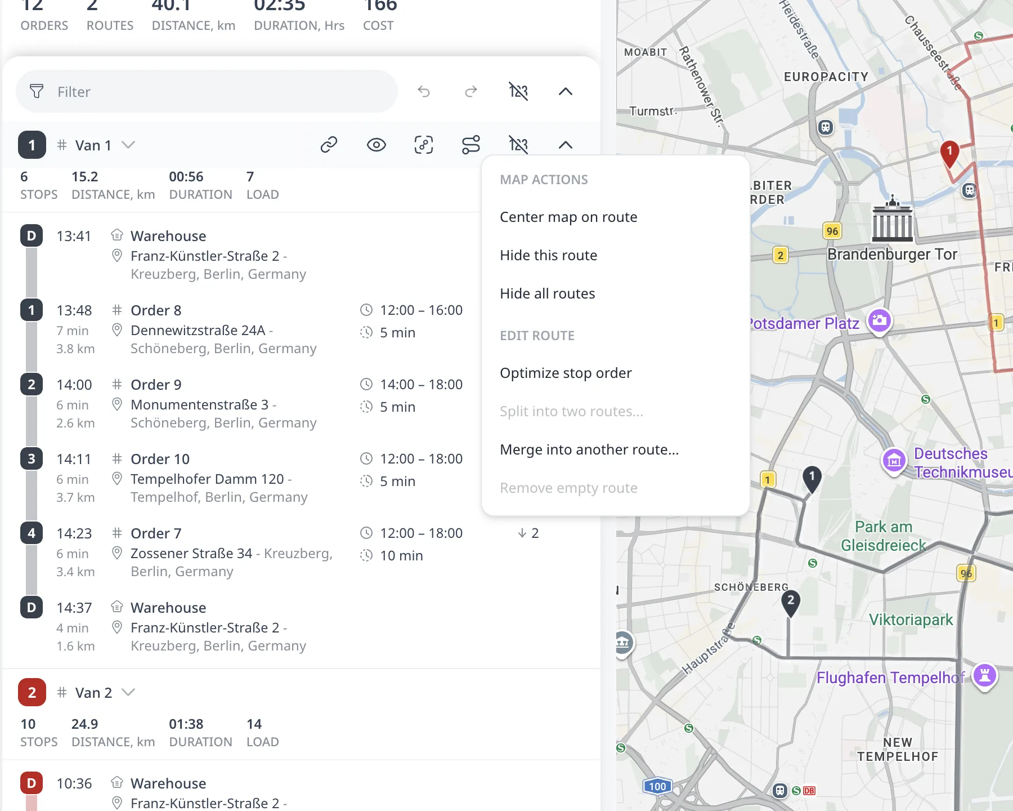The image size is (1013, 811).
Task: Click Van 2 first depot D badge
Action: (32, 783)
